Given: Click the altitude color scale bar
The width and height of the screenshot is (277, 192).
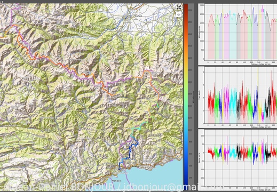Looking at the screenshot, I should pyautogui.click(x=186, y=95).
